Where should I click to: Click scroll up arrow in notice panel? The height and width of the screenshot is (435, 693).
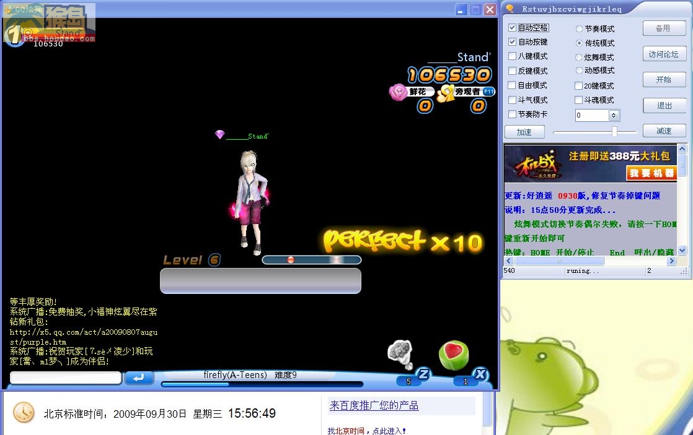682,149
